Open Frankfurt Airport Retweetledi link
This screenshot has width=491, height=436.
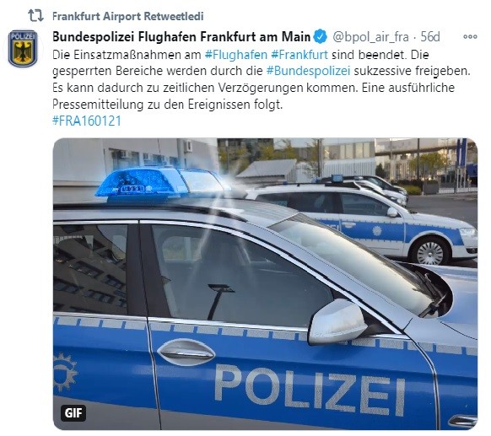[127, 16]
